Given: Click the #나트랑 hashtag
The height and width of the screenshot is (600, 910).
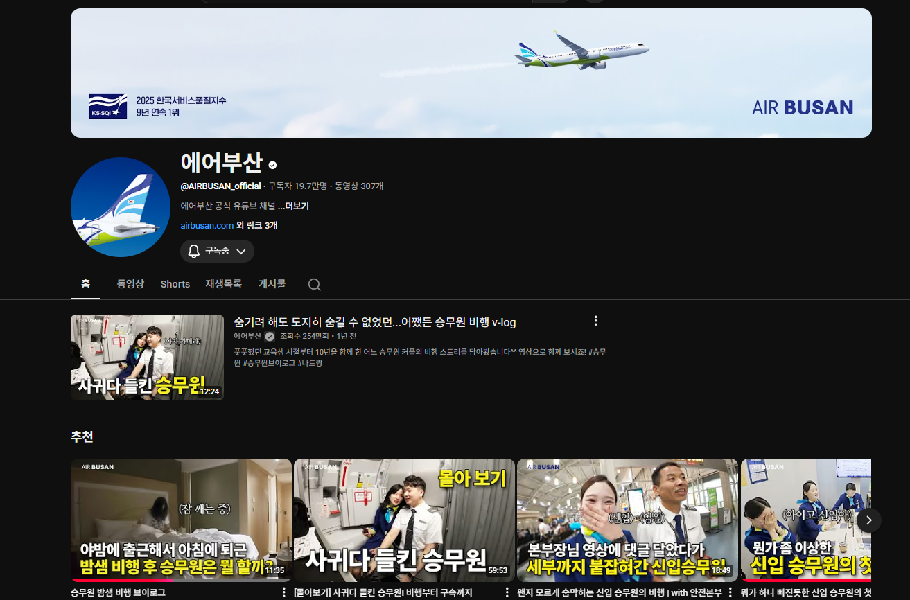Looking at the screenshot, I should point(310,363).
